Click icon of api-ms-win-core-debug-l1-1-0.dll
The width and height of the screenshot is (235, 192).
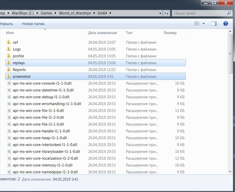tap(9, 97)
